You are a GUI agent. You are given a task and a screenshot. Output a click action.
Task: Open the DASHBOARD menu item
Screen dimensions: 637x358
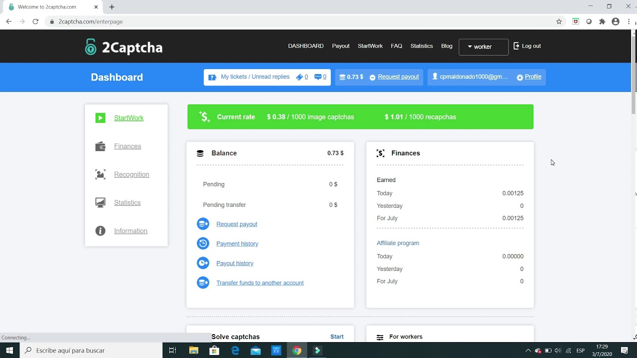point(306,46)
